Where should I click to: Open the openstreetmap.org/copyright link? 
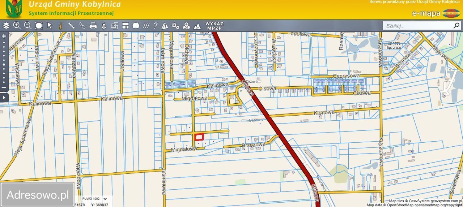point(438,205)
